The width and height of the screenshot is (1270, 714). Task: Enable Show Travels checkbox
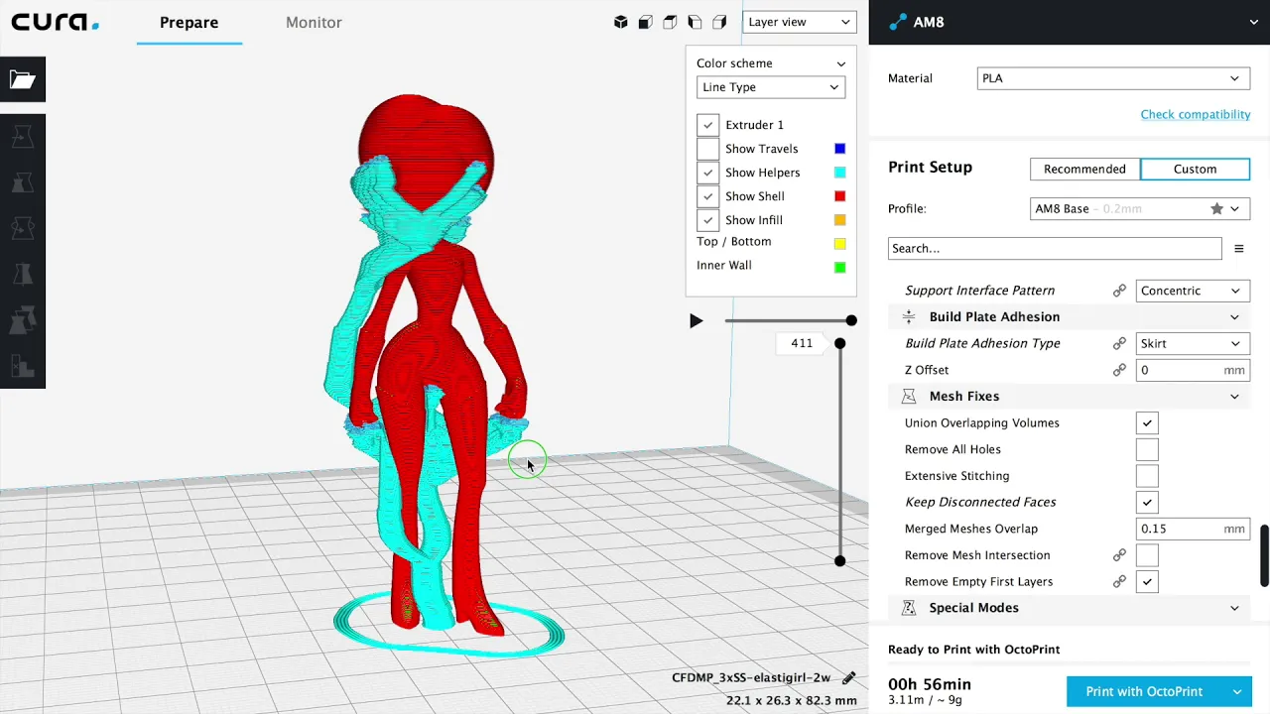coord(707,149)
